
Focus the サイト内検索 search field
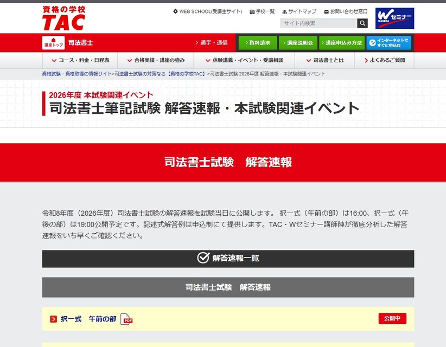click(319, 23)
